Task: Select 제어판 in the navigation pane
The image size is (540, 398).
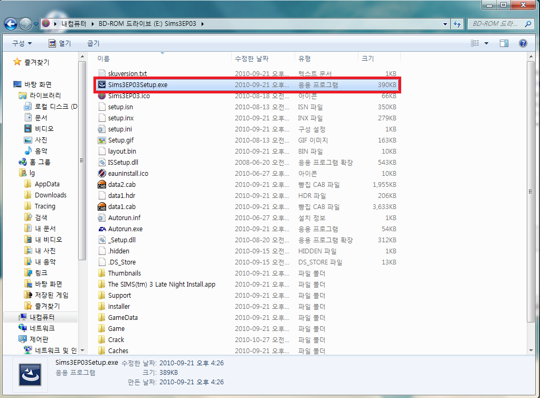Action: [x=33, y=339]
